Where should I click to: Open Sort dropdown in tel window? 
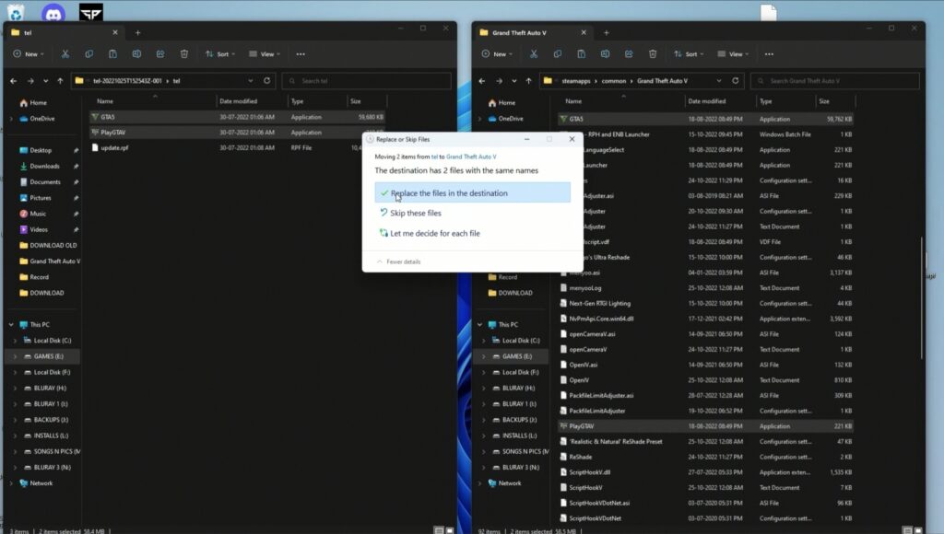(220, 54)
